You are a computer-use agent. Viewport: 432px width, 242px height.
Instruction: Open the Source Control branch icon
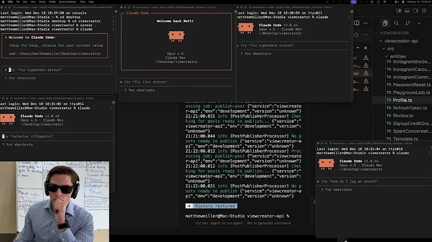pos(408,23)
